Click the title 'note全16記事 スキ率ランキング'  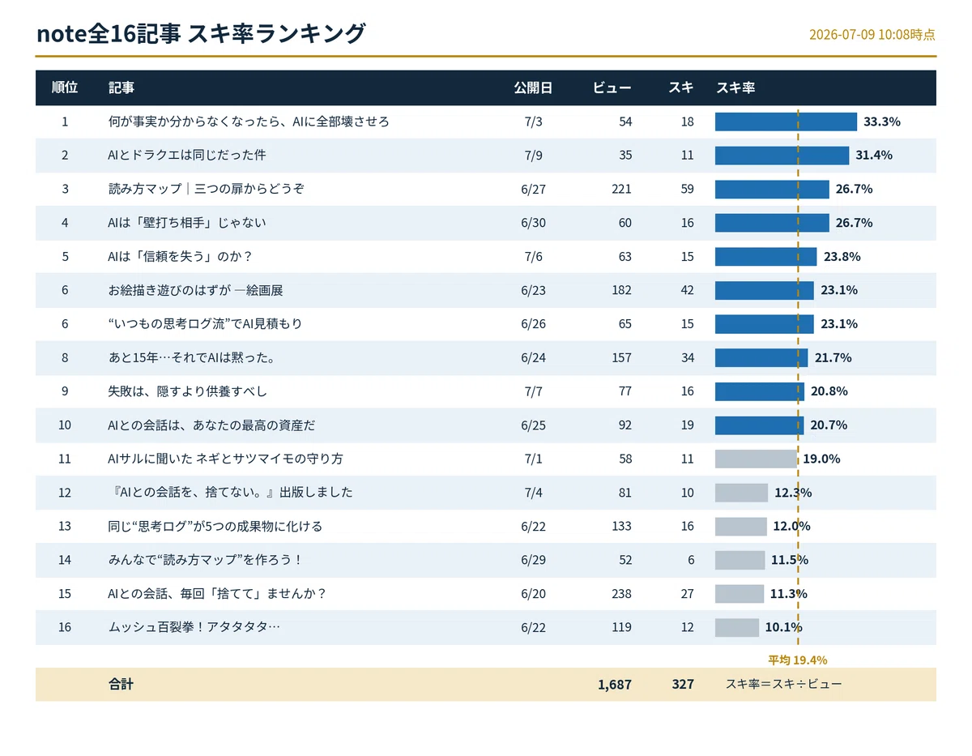201,34
